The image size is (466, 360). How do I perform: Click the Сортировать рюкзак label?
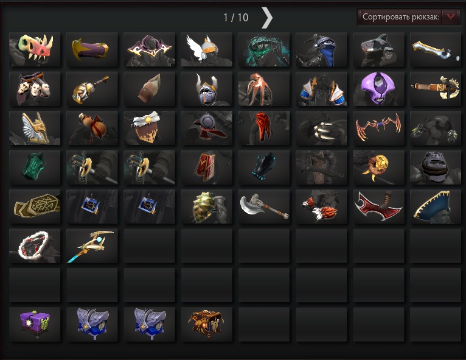pyautogui.click(x=400, y=17)
